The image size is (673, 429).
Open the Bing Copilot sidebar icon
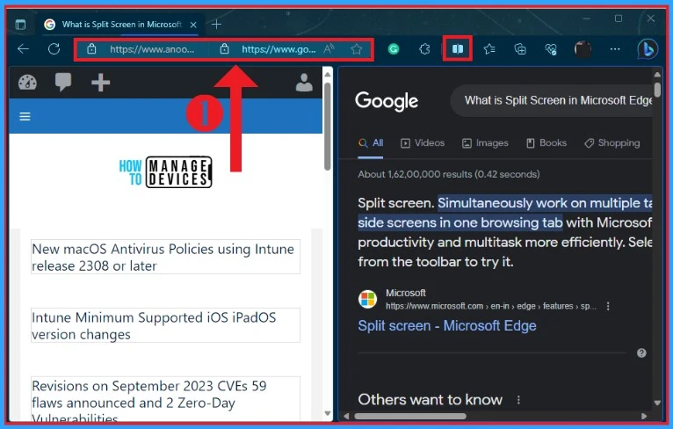pos(648,49)
